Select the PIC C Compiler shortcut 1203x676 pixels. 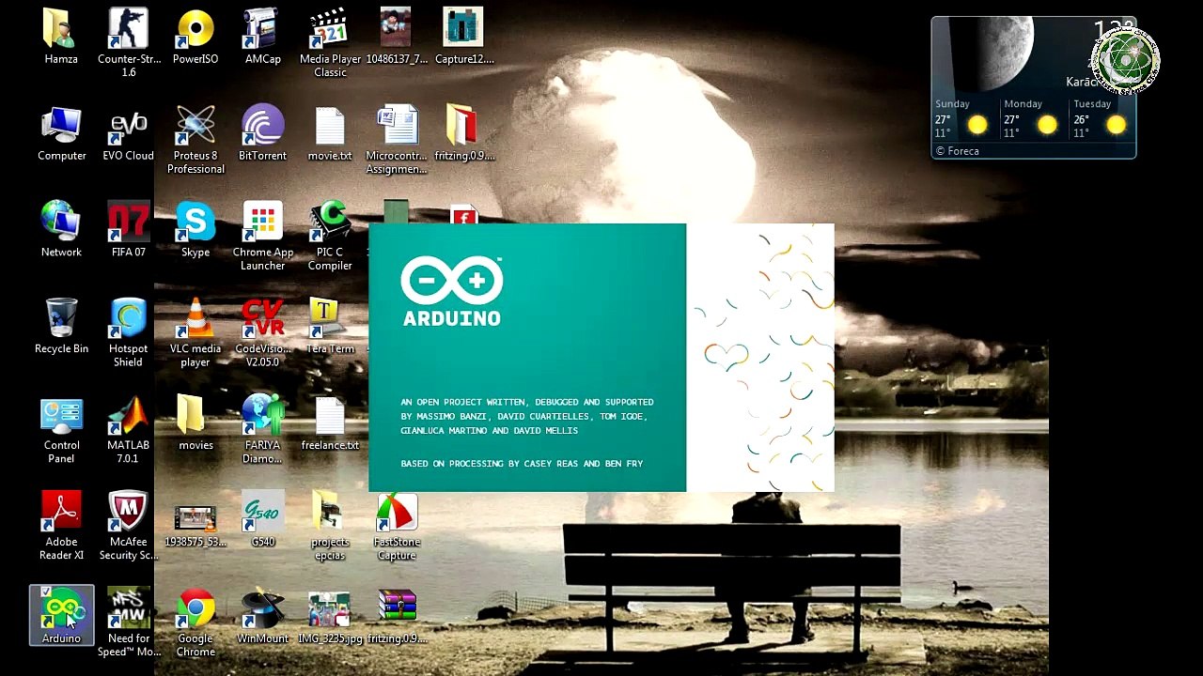330,236
